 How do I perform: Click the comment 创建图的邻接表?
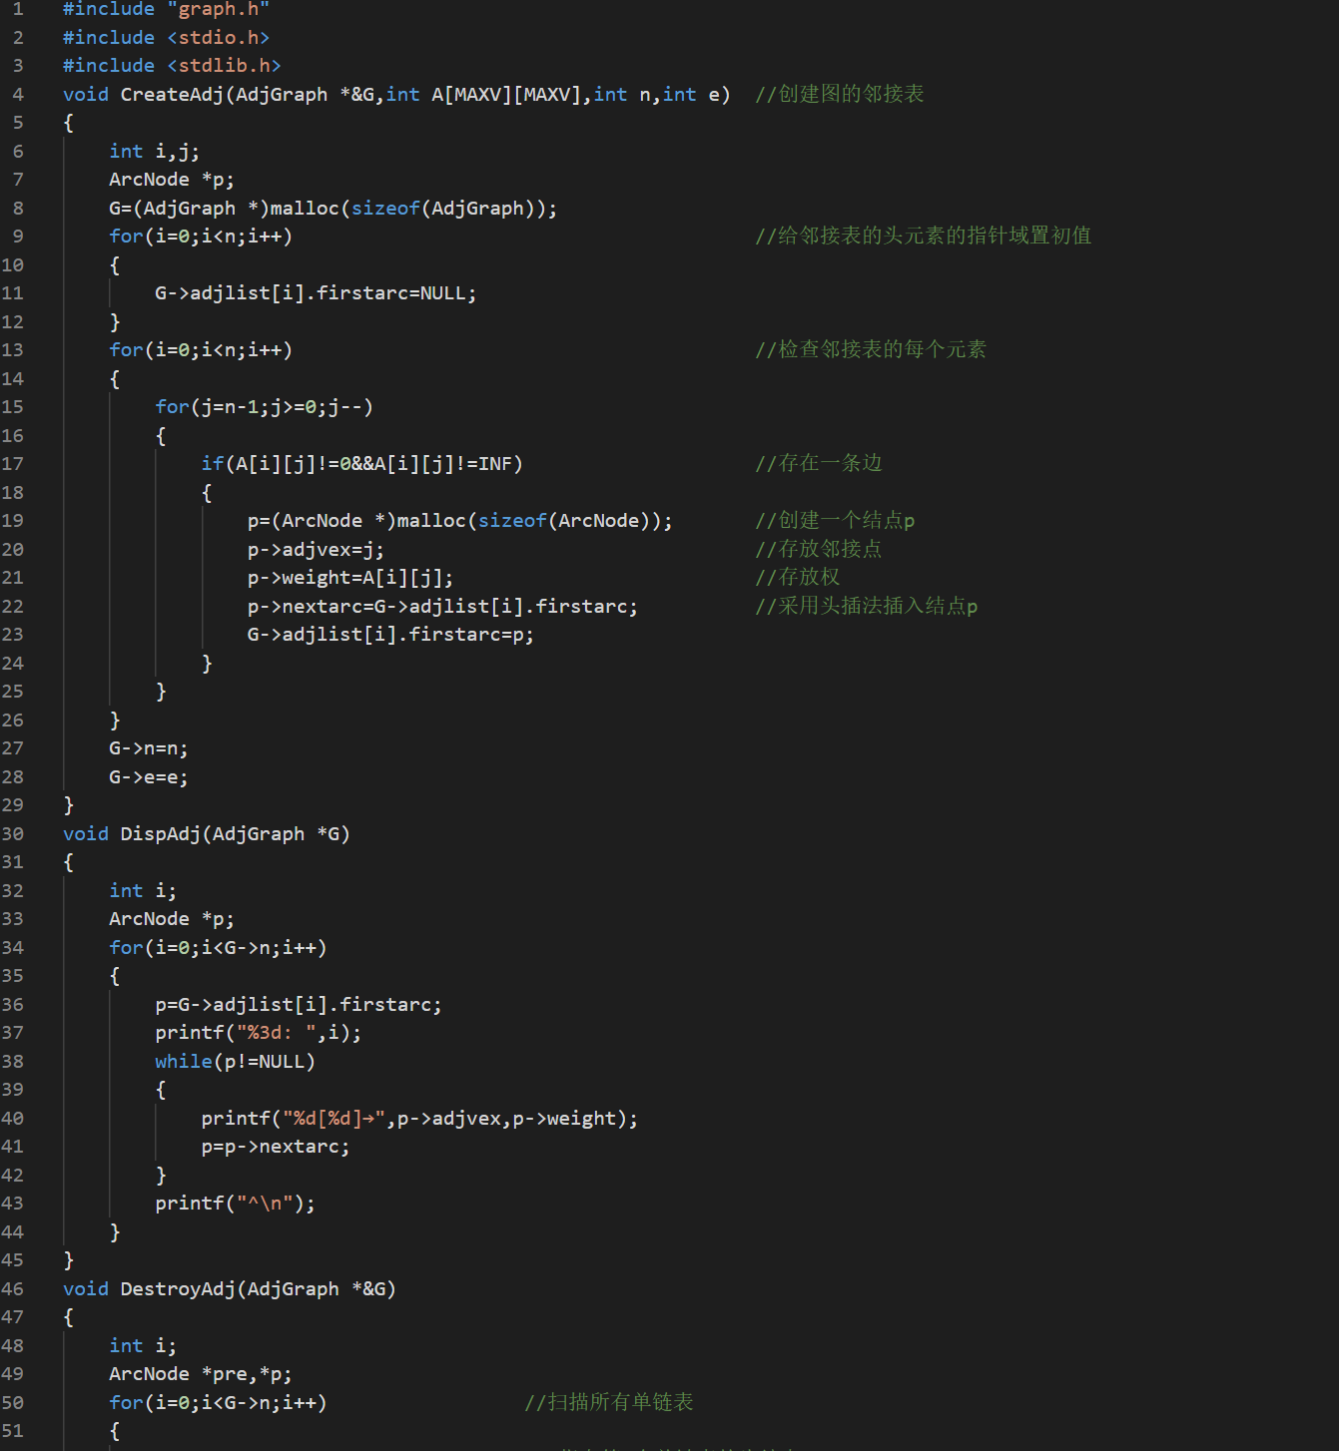839,94
